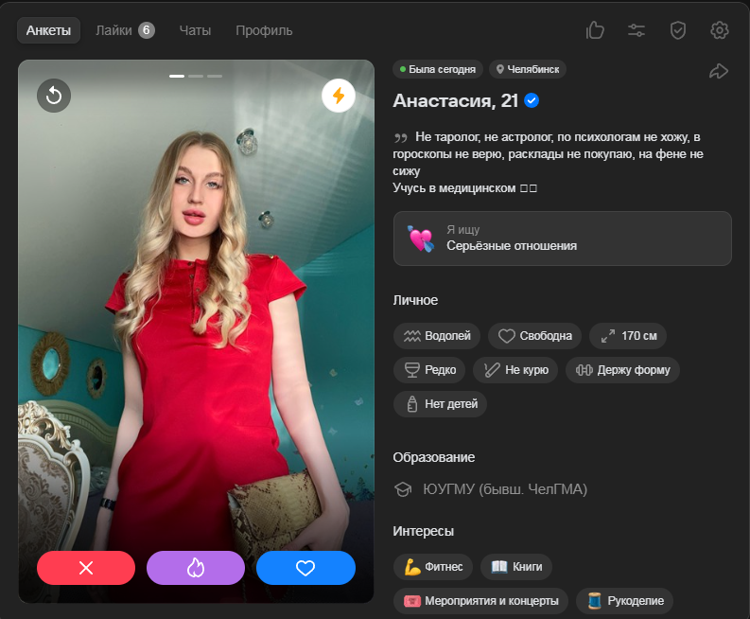Switch to the Лайки tab

point(124,30)
